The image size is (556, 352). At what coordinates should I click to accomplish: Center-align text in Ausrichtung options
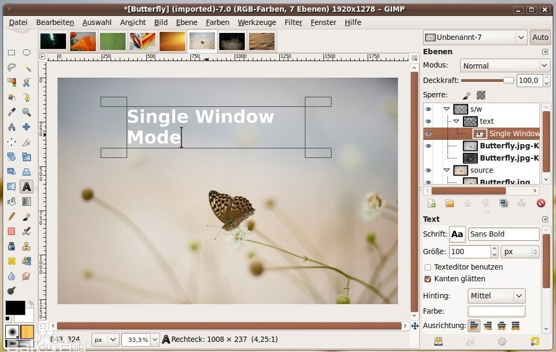click(x=501, y=325)
